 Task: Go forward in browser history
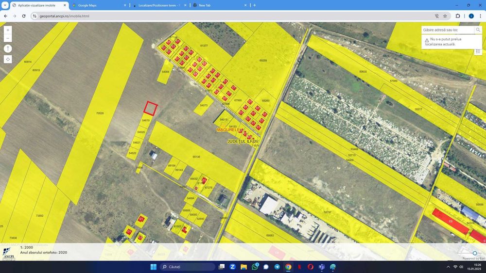tap(15, 16)
